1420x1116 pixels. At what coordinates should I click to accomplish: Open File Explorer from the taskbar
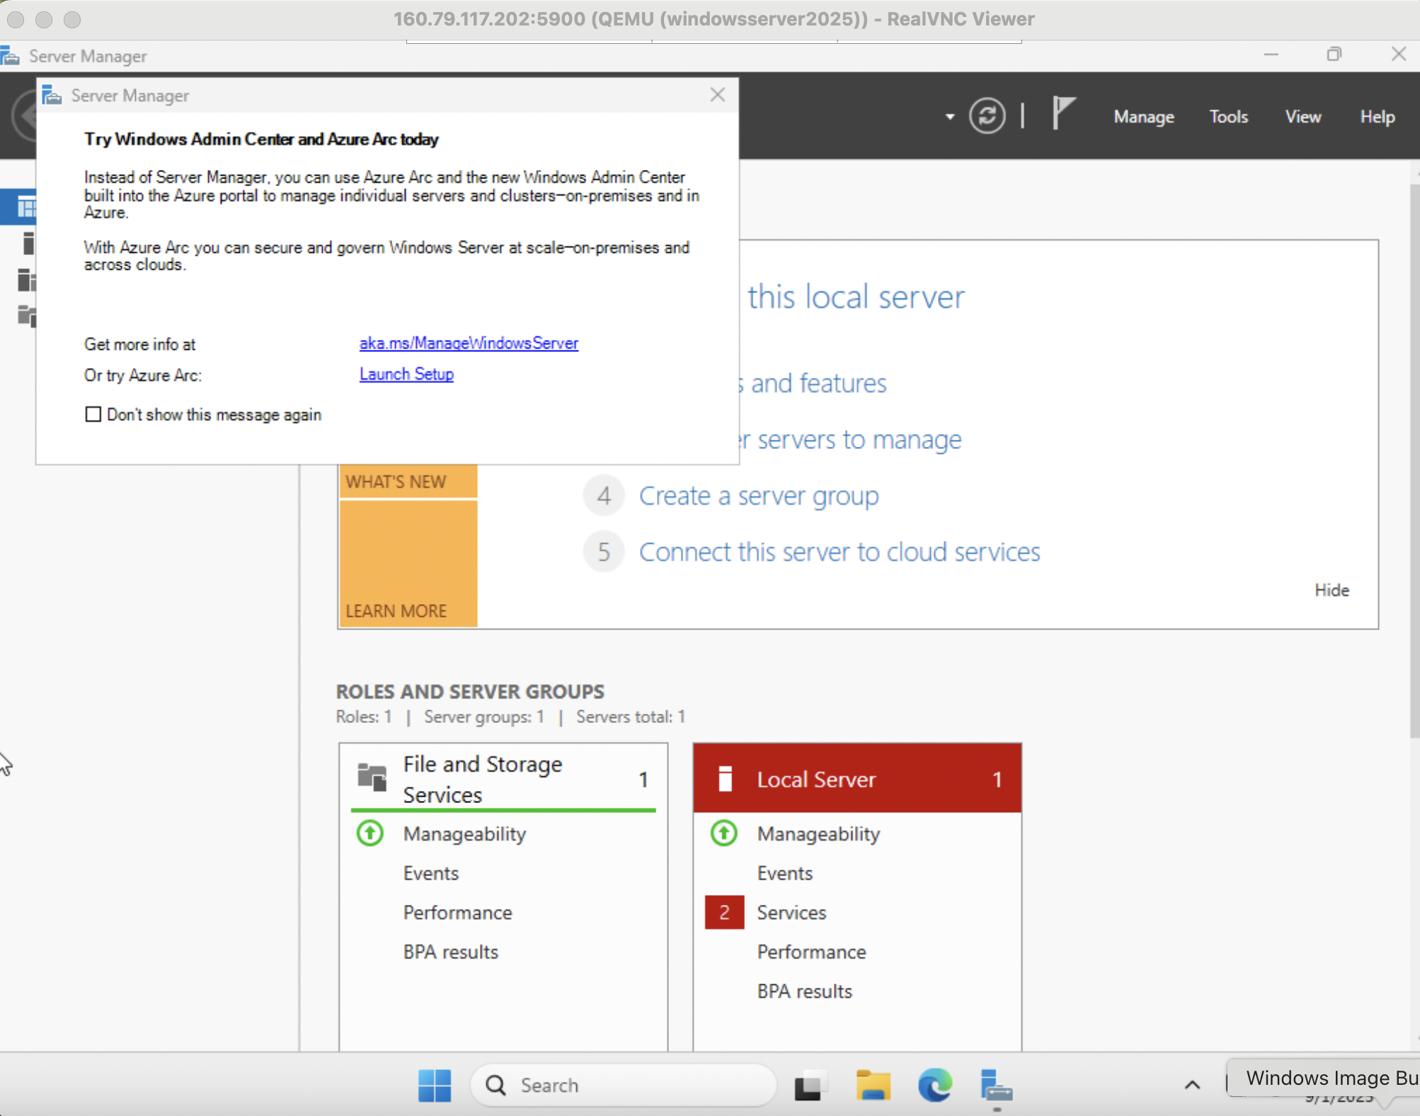point(873,1085)
